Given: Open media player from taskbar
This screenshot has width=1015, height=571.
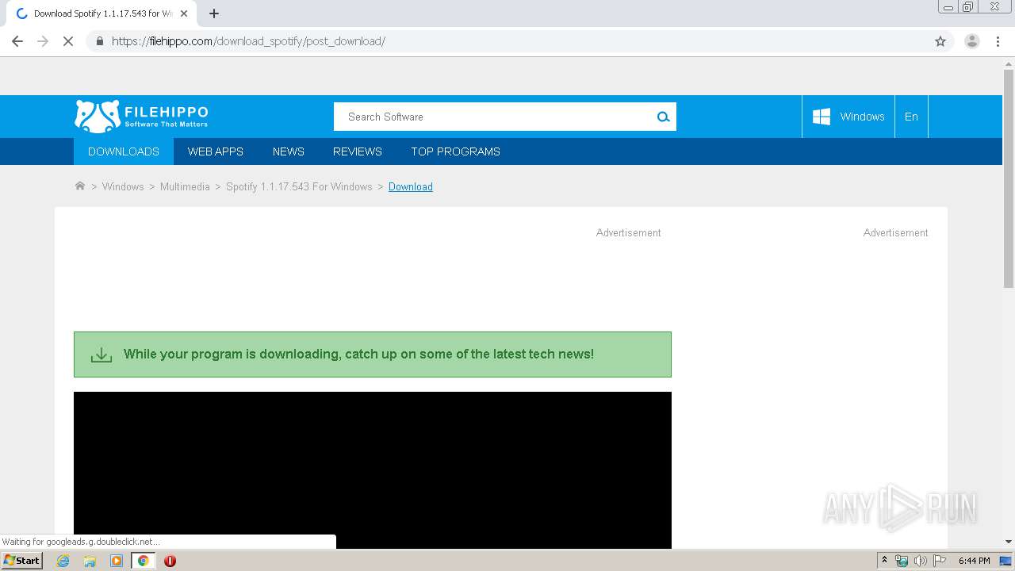Looking at the screenshot, I should coord(117,561).
